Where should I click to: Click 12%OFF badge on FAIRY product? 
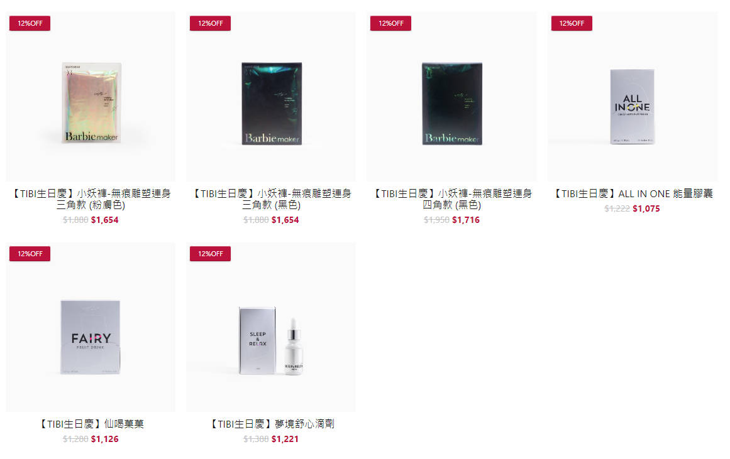[30, 254]
